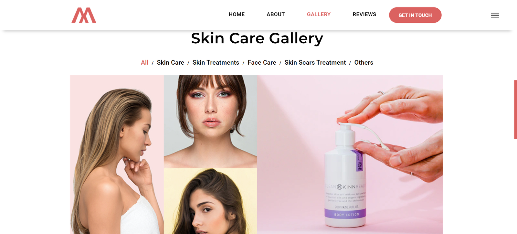Click the Skin Care Gallery heading
This screenshot has height=234, width=517.
tap(257, 38)
